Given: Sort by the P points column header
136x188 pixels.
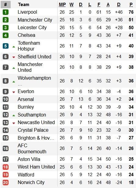Looking at the screenshot, I should pyautogui.click(x=131, y=5).
